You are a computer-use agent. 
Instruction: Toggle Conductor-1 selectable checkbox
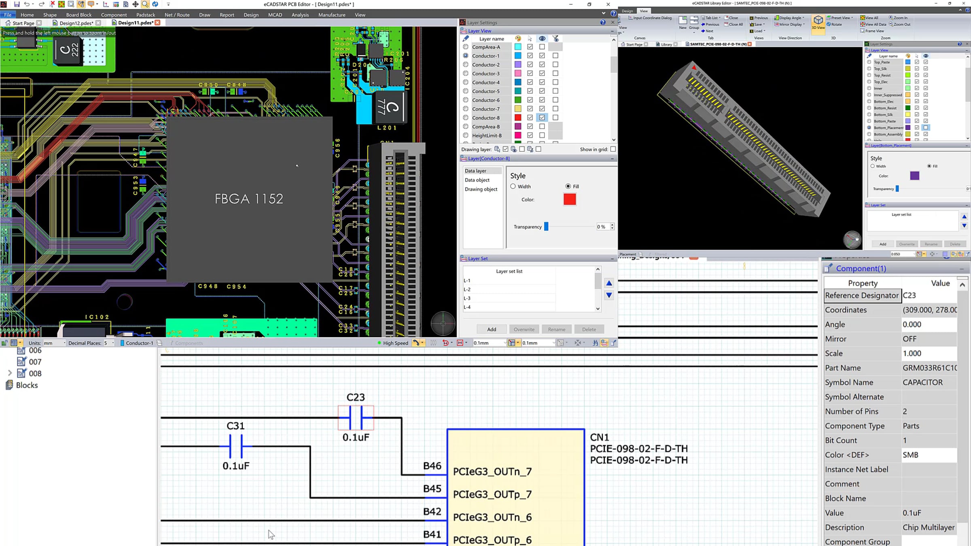pos(530,56)
